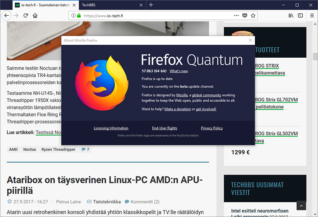Image resolution: width=318 pixels, height=217 pixels.
Task: Show site information via the info icon
Action: [x=73, y=16]
